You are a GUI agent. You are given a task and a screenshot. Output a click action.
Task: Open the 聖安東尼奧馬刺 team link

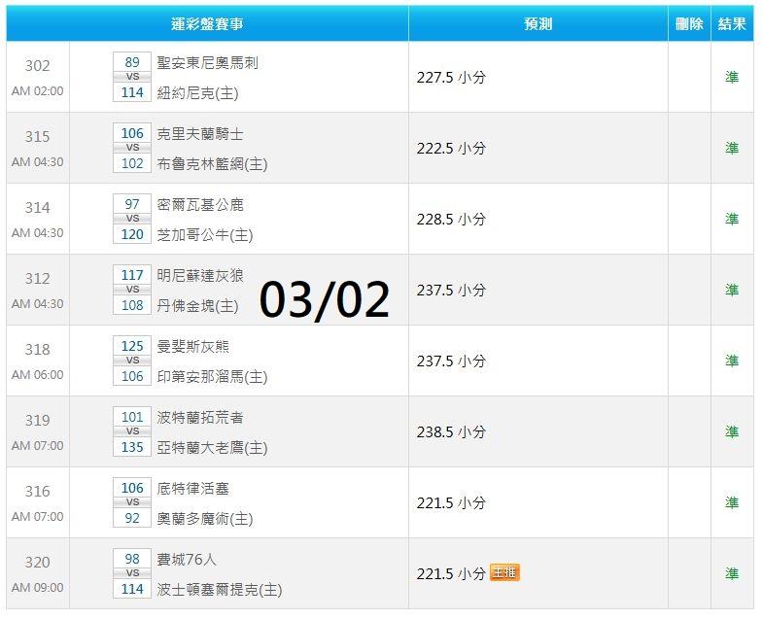(x=207, y=62)
